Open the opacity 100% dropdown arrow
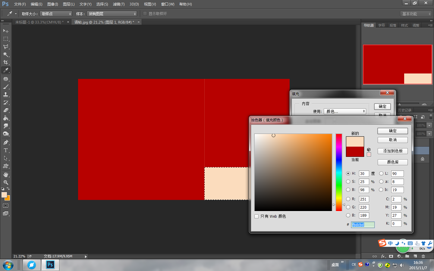The image size is (434, 271). 429,125
